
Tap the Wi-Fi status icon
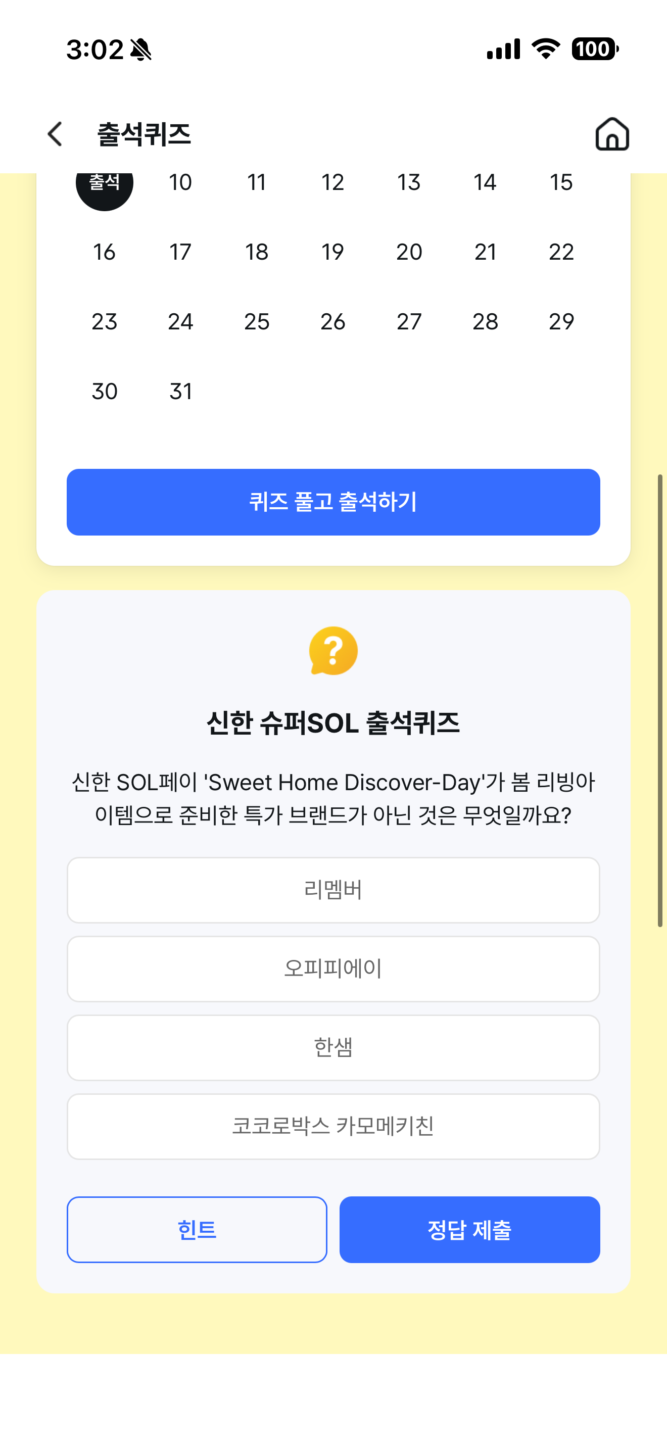coord(546,49)
